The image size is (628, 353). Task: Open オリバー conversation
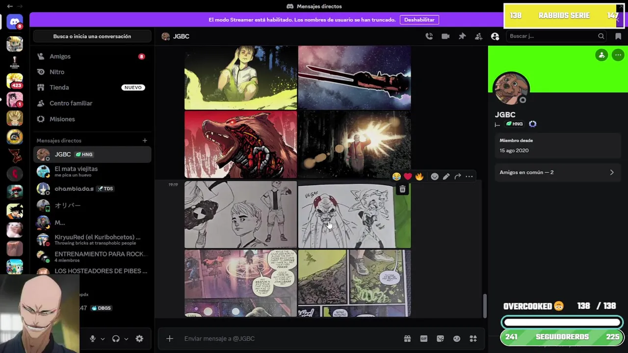(x=92, y=205)
